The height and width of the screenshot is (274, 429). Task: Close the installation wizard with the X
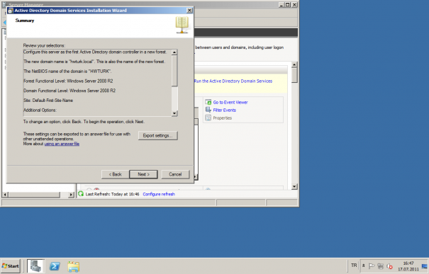coord(189,11)
